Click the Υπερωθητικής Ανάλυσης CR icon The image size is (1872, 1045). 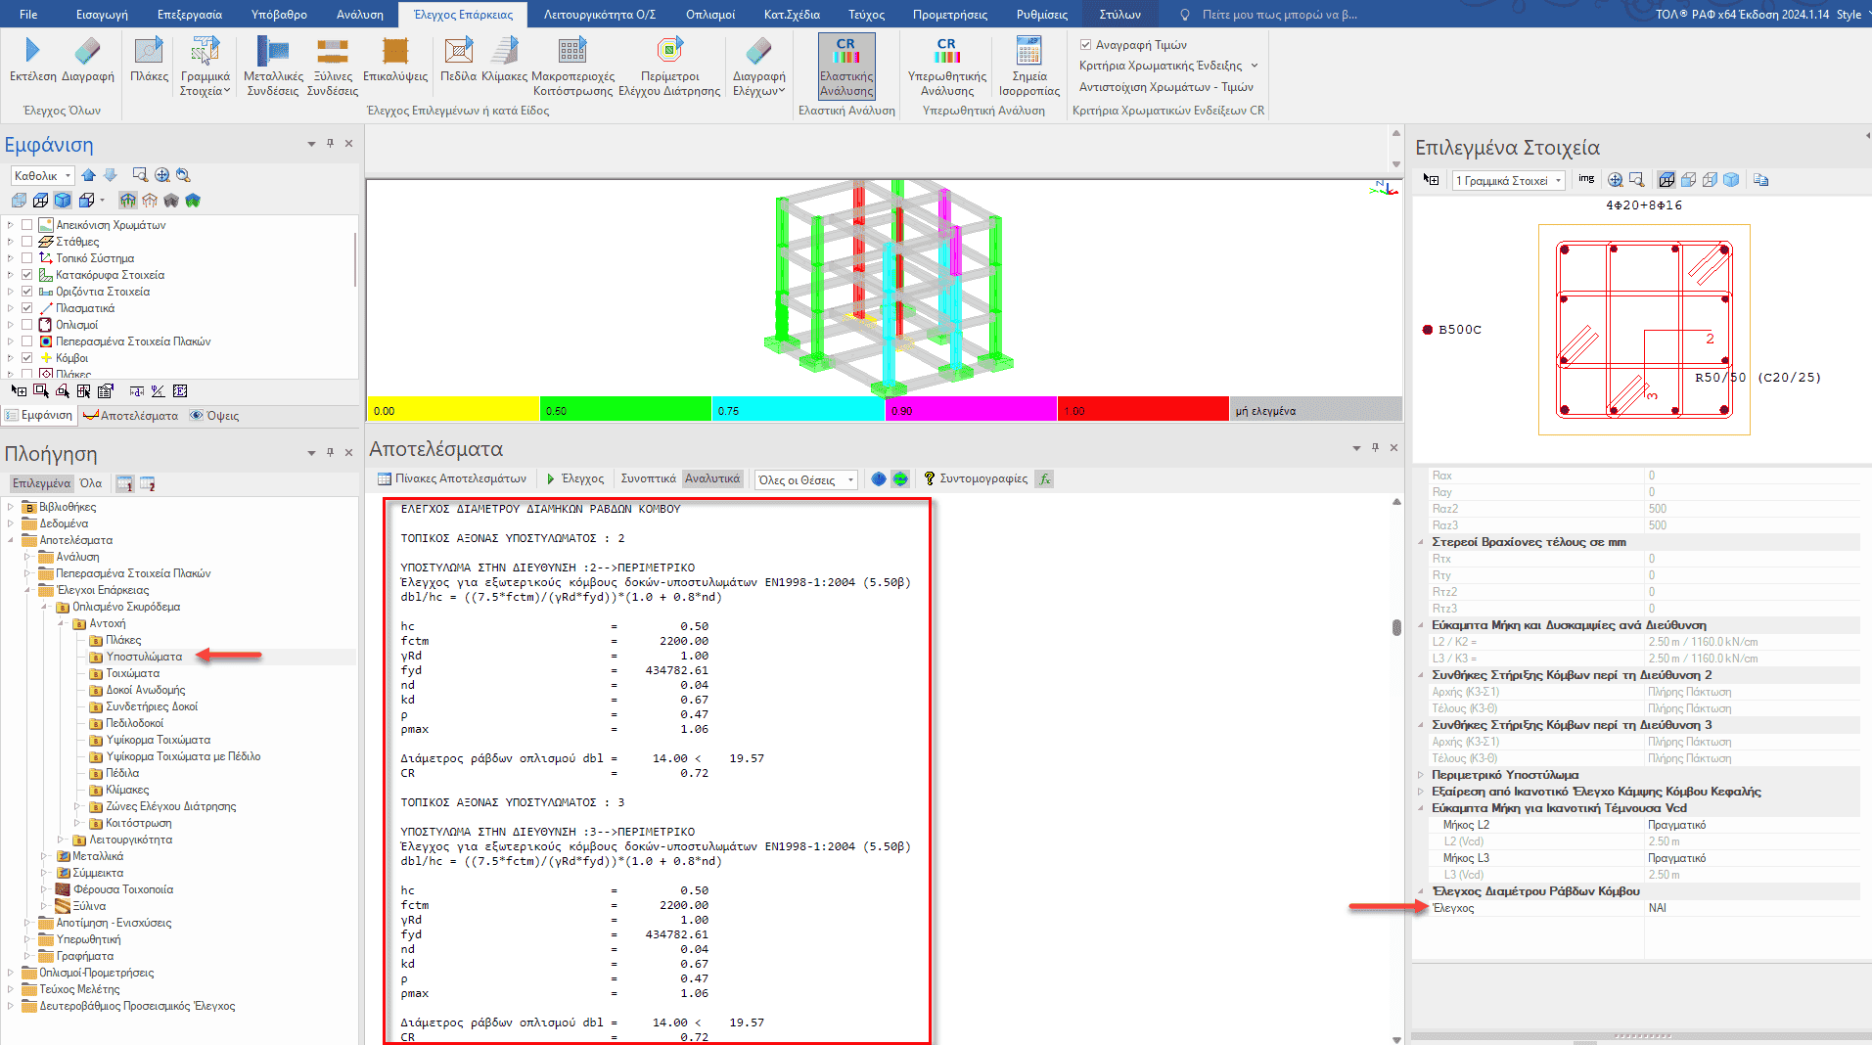click(946, 51)
